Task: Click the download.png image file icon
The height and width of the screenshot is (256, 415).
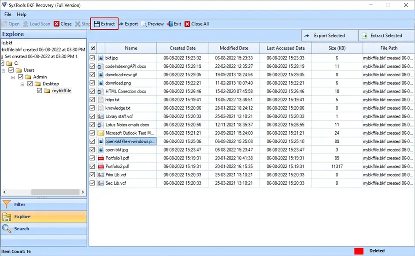Action: 101,83
